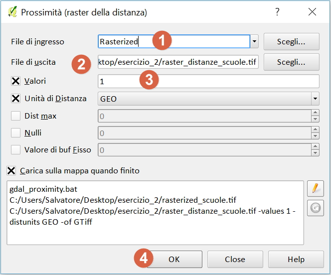
Task: Click the gdal_proximity command text box
Action: pyautogui.click(x=156, y=213)
